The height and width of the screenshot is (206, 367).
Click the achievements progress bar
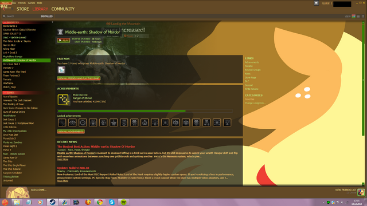click(x=145, y=111)
